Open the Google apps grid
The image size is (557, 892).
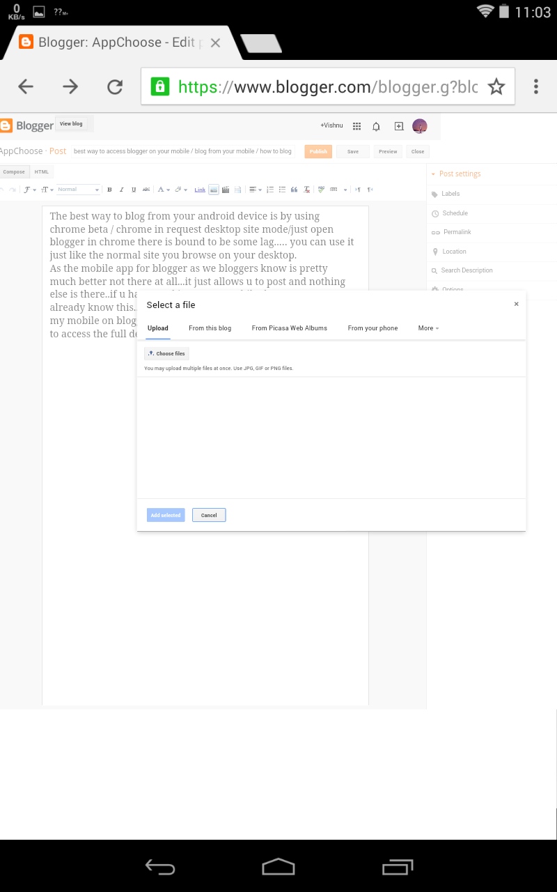pos(356,126)
